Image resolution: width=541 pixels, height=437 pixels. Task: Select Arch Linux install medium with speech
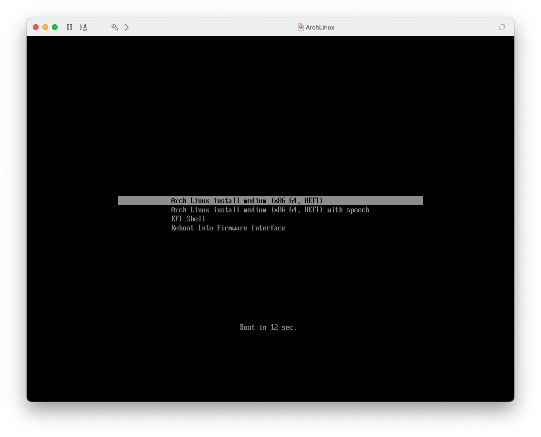270,210
